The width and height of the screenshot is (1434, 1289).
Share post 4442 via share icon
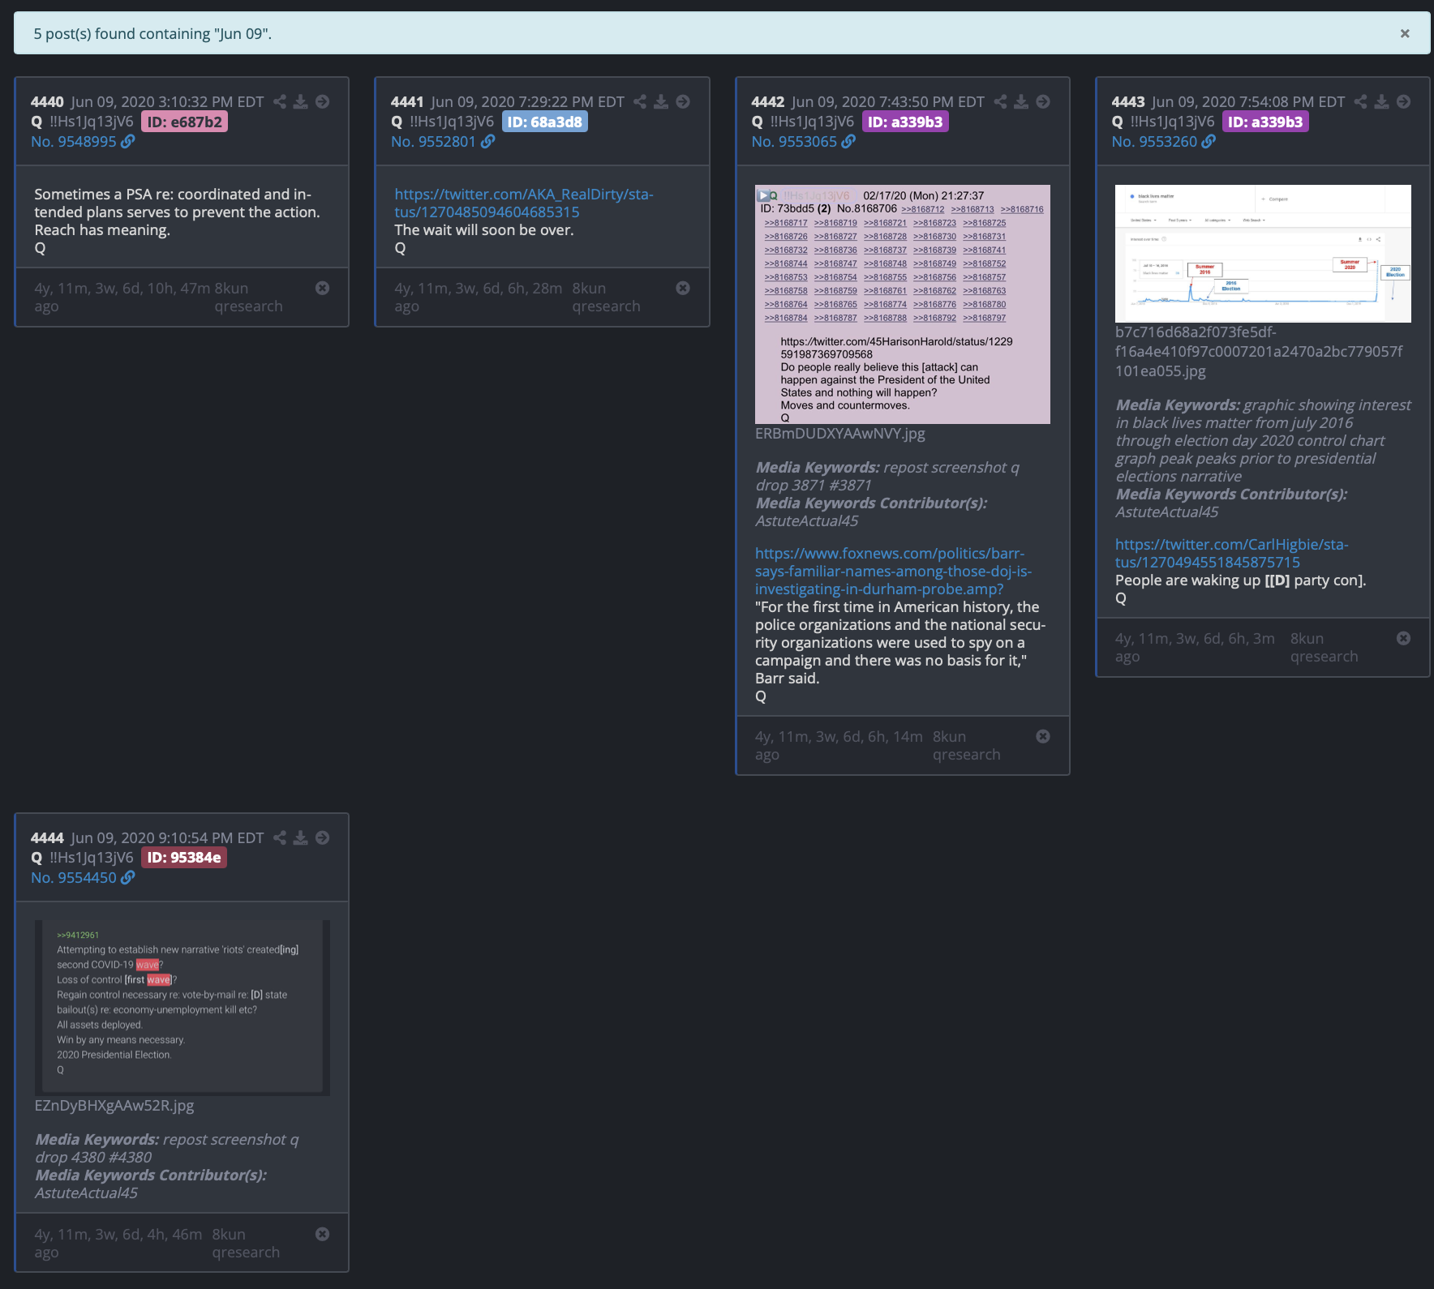[x=1000, y=101]
